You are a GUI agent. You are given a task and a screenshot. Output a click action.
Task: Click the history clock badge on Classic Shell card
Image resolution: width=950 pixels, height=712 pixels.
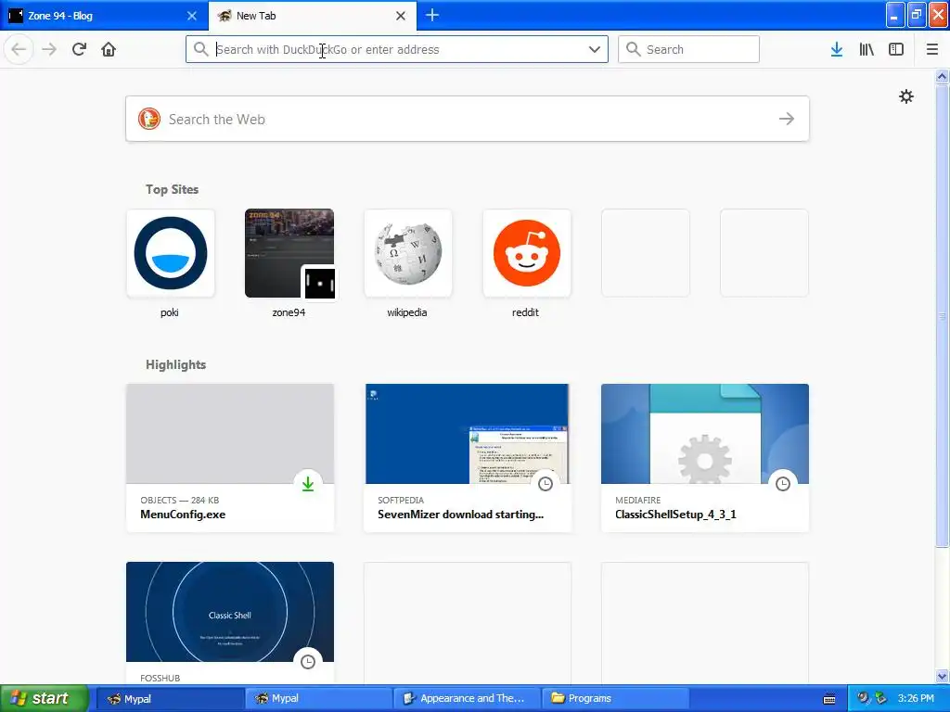point(308,662)
